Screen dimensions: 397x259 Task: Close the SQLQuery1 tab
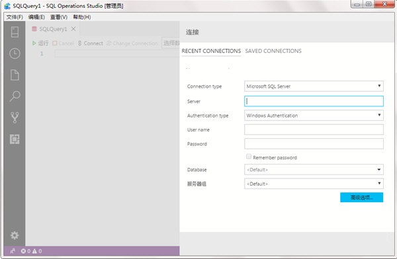pyautogui.click(x=73, y=29)
